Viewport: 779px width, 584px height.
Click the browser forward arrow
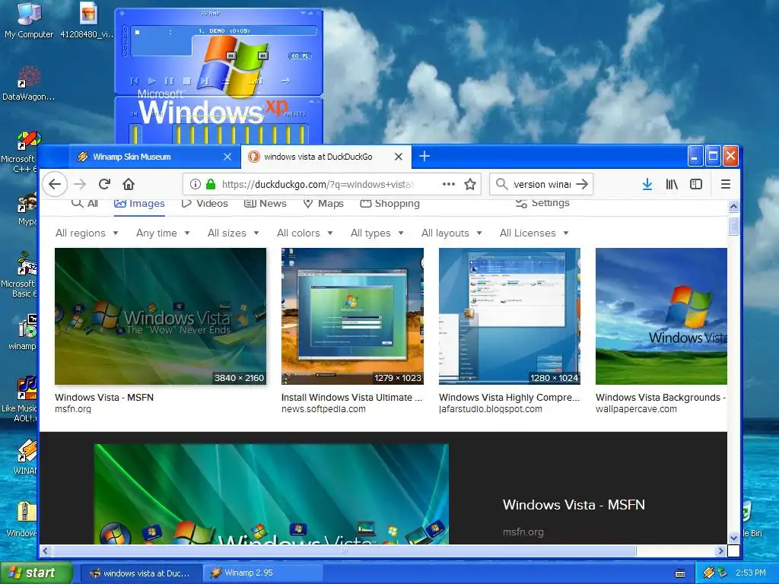pos(80,184)
